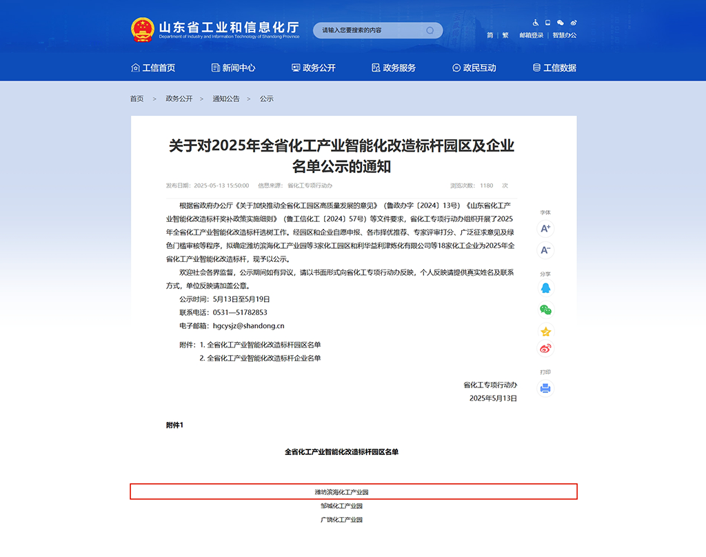This screenshot has height=557, width=706.
Task: Open the 邮箱登录 link
Action: click(x=532, y=35)
